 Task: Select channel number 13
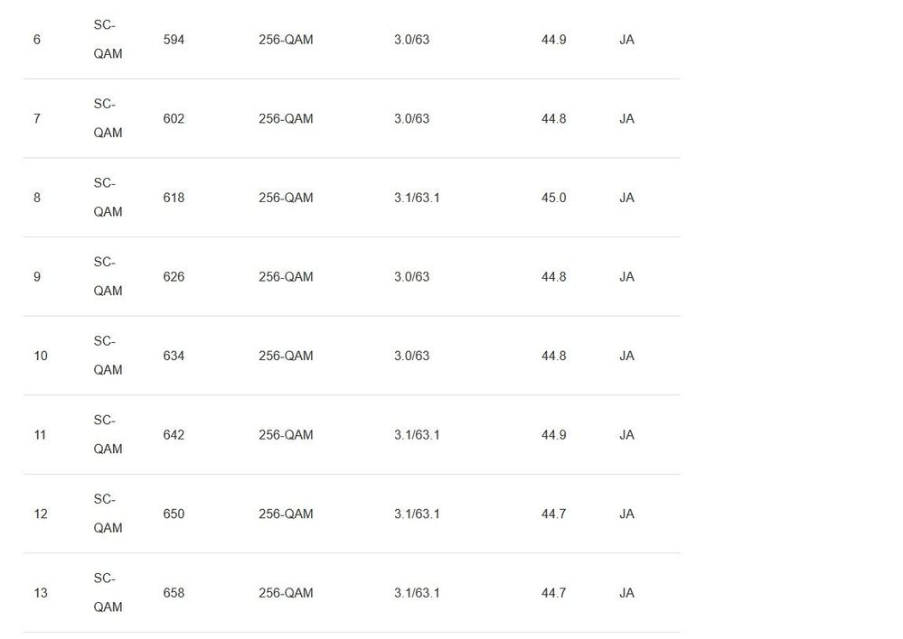tap(41, 593)
